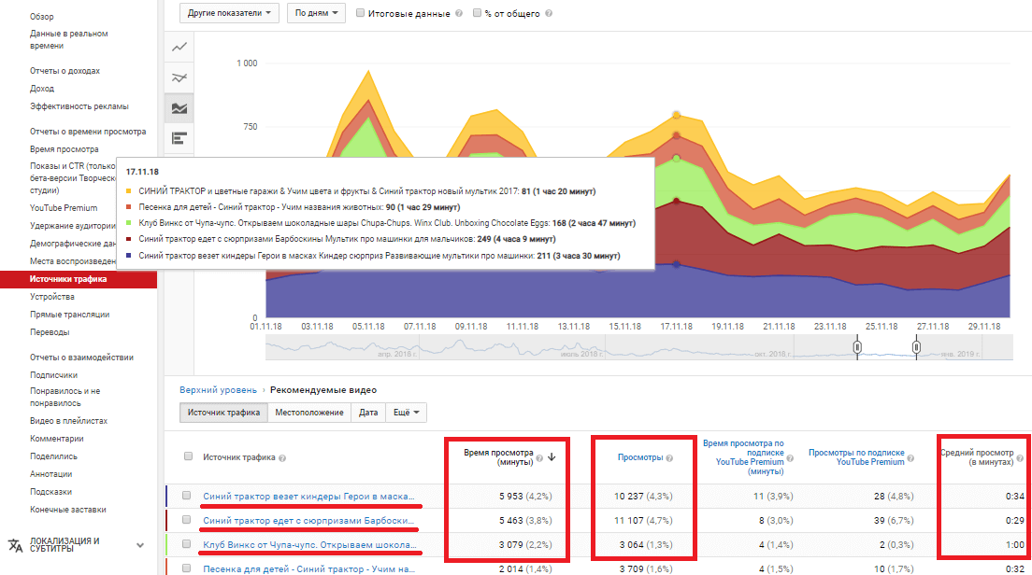Enable the Итоговые данные checkbox

(361, 14)
